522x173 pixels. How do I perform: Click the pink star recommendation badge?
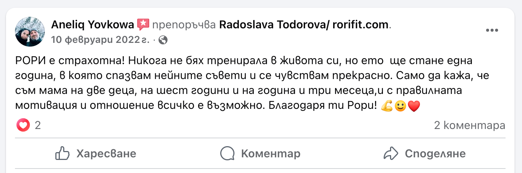pos(142,25)
